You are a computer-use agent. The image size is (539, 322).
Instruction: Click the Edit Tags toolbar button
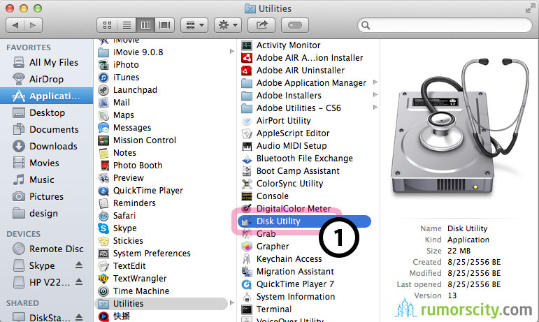294,25
